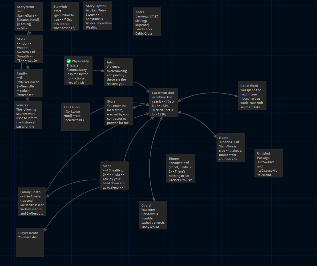
Task: Click the Stats passage
Action: click(29, 49)
